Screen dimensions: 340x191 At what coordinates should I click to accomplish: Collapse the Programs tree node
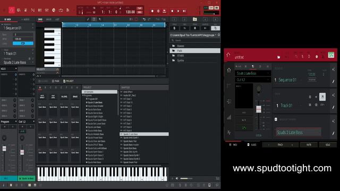click(83, 95)
